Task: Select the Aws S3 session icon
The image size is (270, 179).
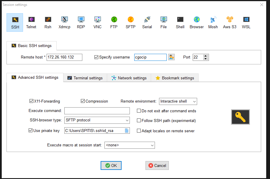Action: click(230, 22)
